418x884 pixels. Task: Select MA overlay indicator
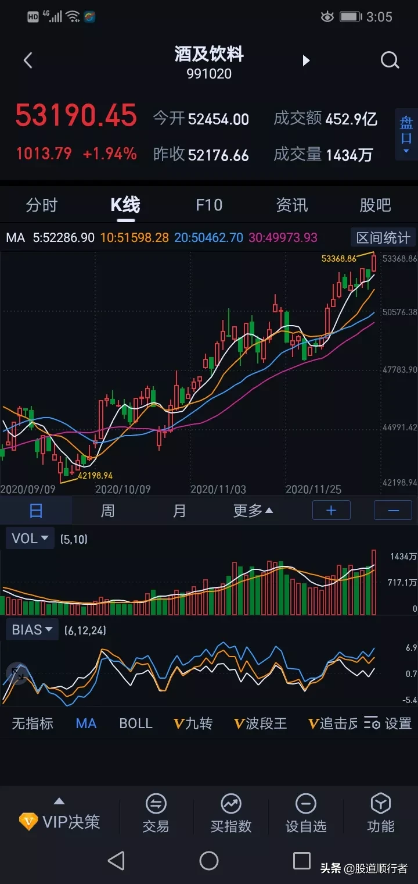click(x=86, y=723)
